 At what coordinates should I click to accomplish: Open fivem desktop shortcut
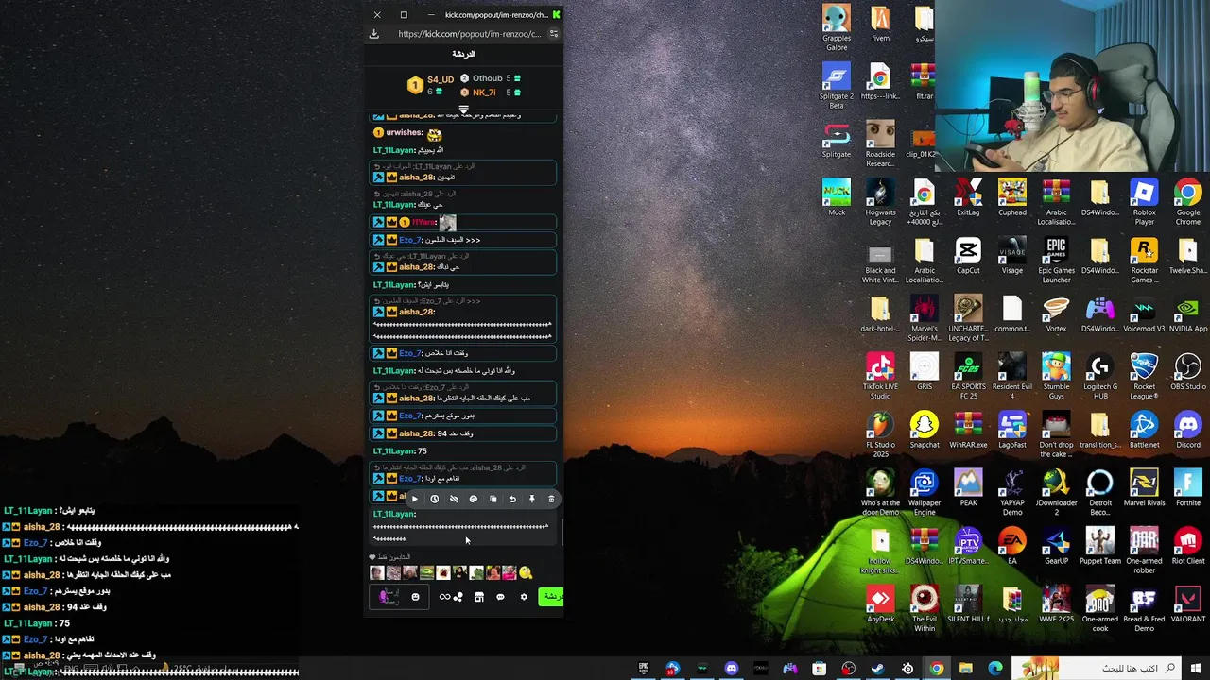[x=880, y=23]
